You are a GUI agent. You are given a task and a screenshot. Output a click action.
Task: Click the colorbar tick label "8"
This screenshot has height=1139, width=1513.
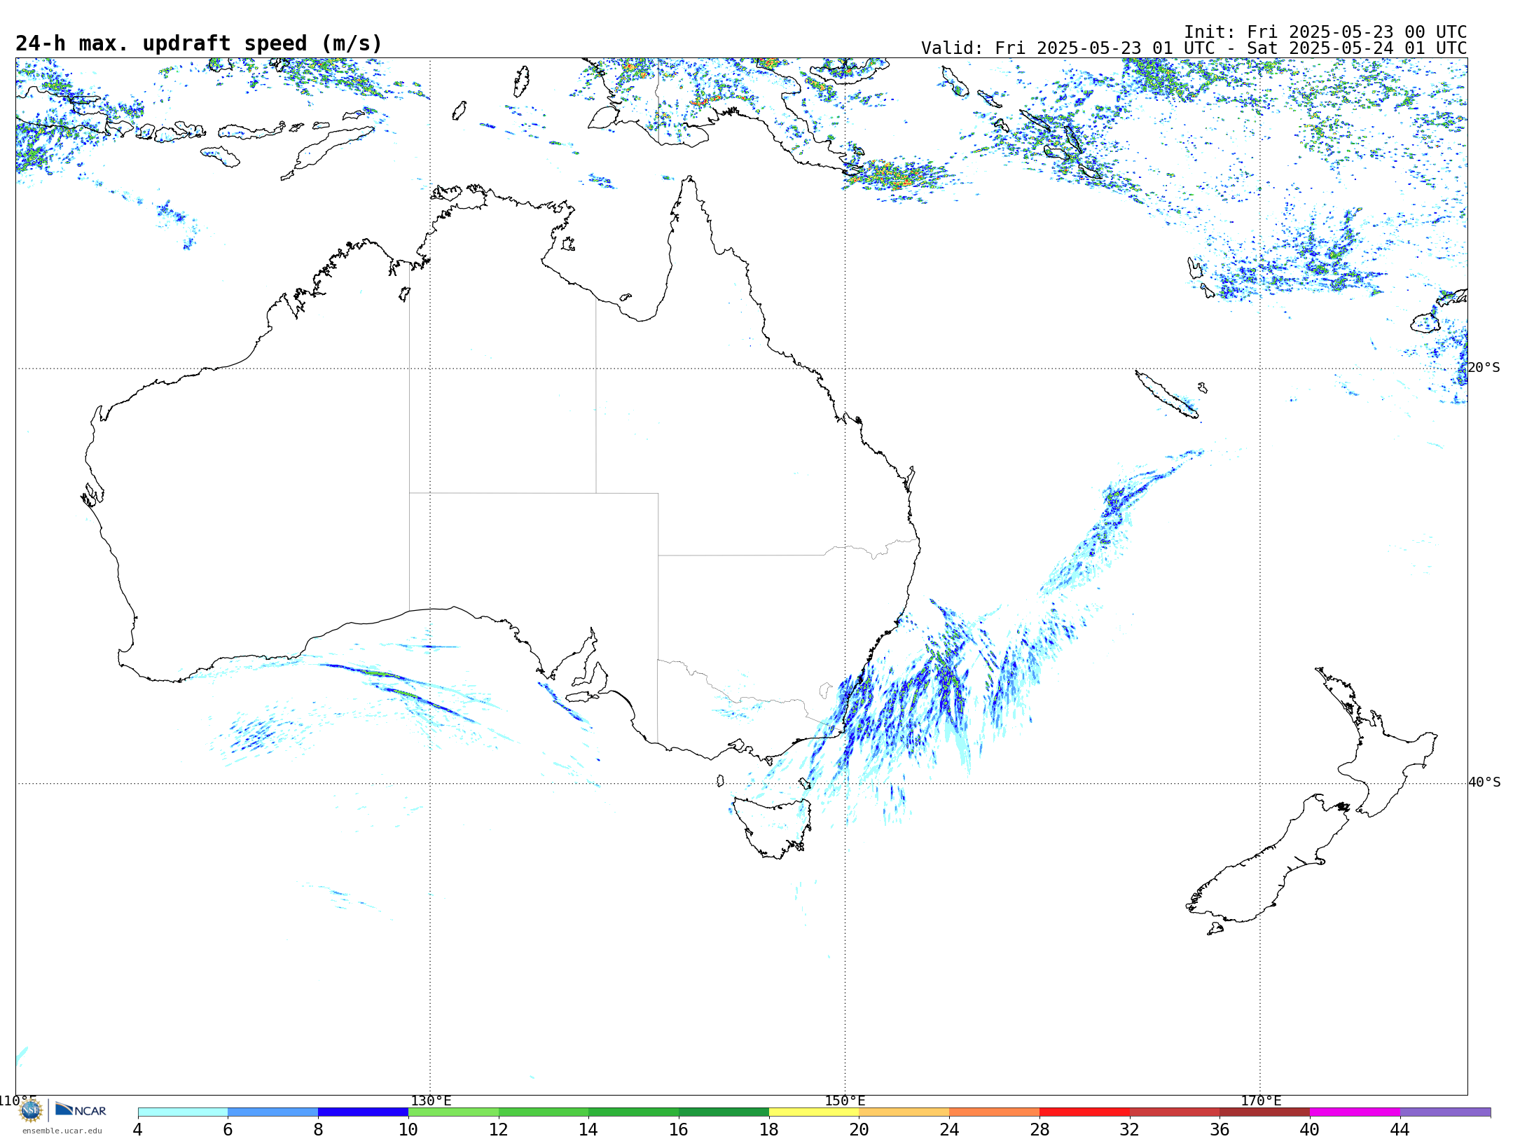pyautogui.click(x=318, y=1129)
